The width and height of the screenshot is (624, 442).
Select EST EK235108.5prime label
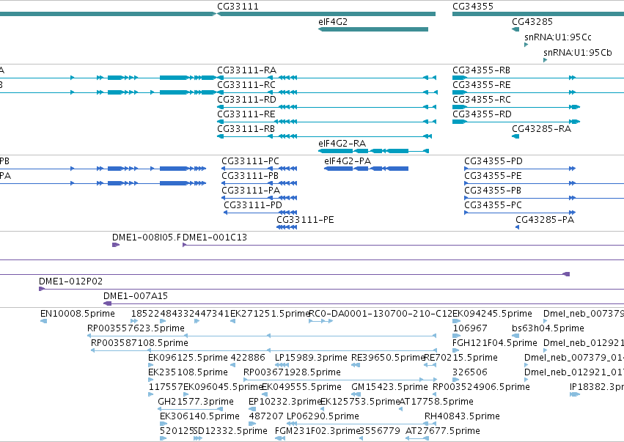pyautogui.click(x=188, y=372)
